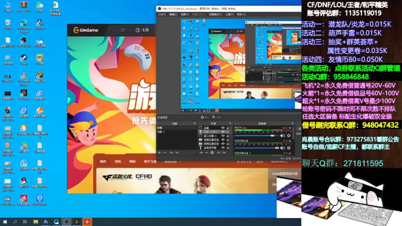This screenshot has height=226, width=402.
Task: Open the CFHD game banner in WeGame
Action: click(182, 181)
